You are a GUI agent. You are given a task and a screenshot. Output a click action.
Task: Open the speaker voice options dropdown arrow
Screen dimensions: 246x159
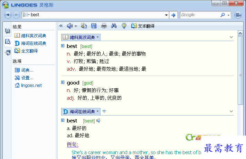click(76, 26)
